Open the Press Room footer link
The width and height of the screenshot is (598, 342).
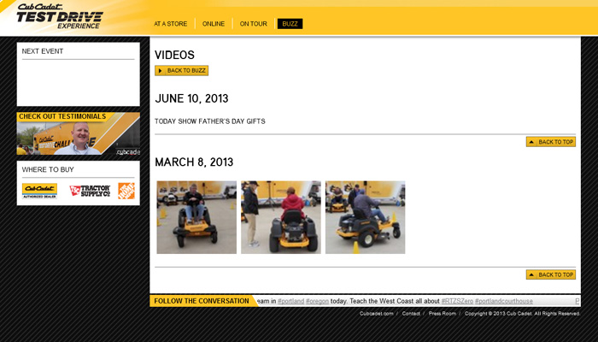coord(443,314)
